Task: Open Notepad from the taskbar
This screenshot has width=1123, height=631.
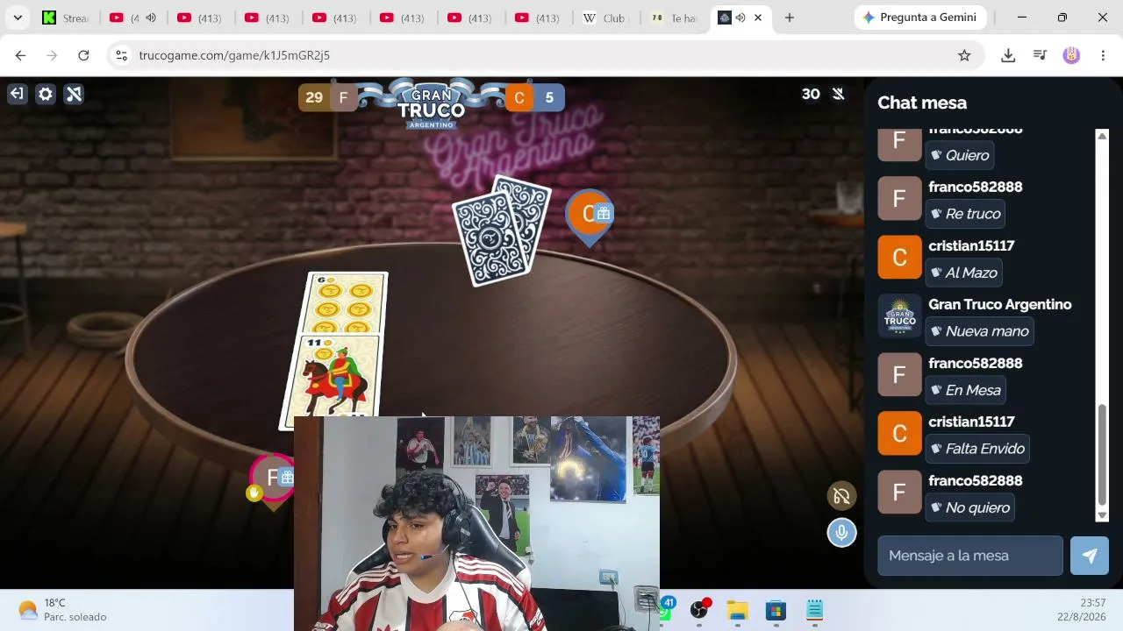Action: click(x=814, y=610)
